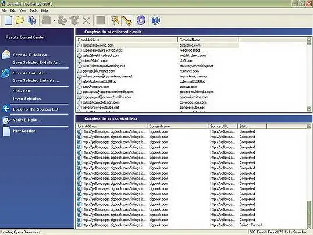Viewport: 313px width, 235px height.
Task: Sort by E-mail Address column header
Action: point(127,40)
